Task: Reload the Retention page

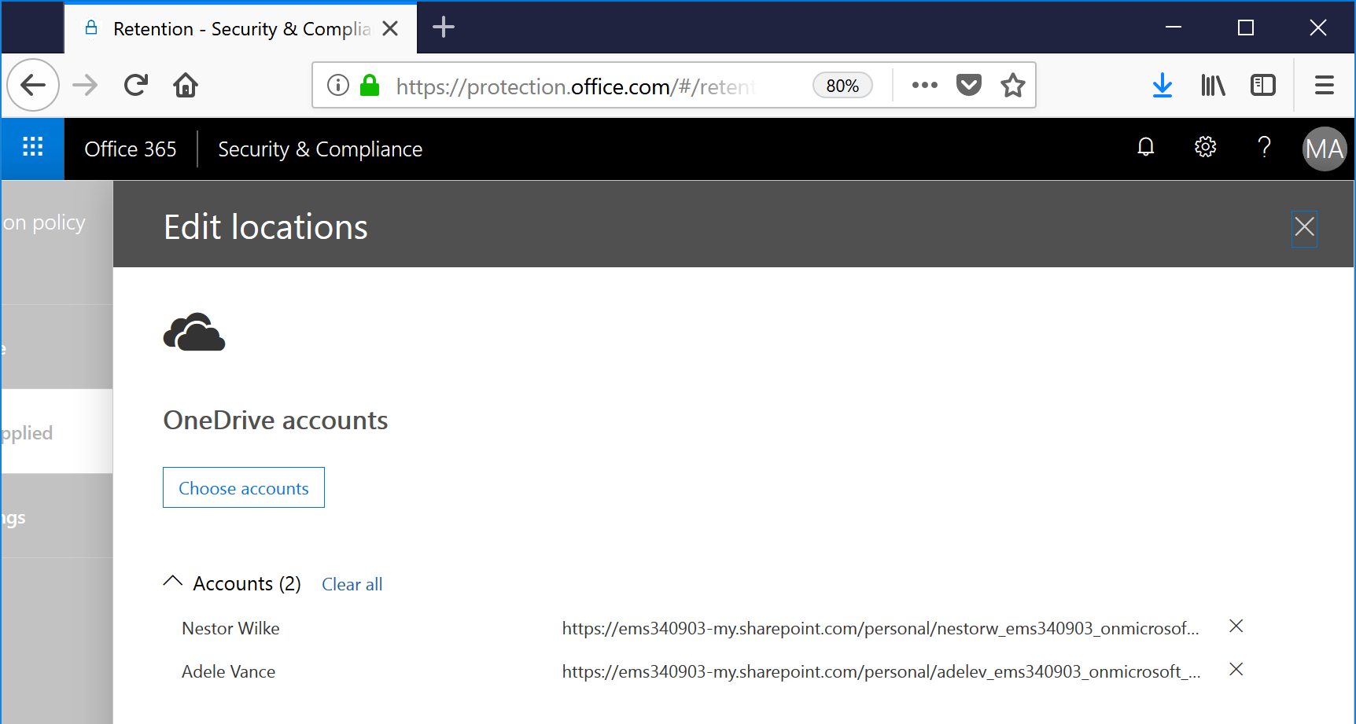Action: 134,85
